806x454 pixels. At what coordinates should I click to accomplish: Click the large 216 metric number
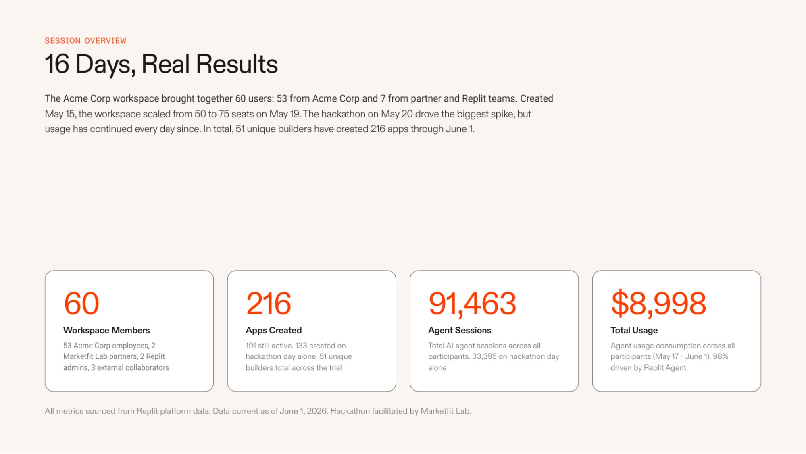tap(269, 303)
